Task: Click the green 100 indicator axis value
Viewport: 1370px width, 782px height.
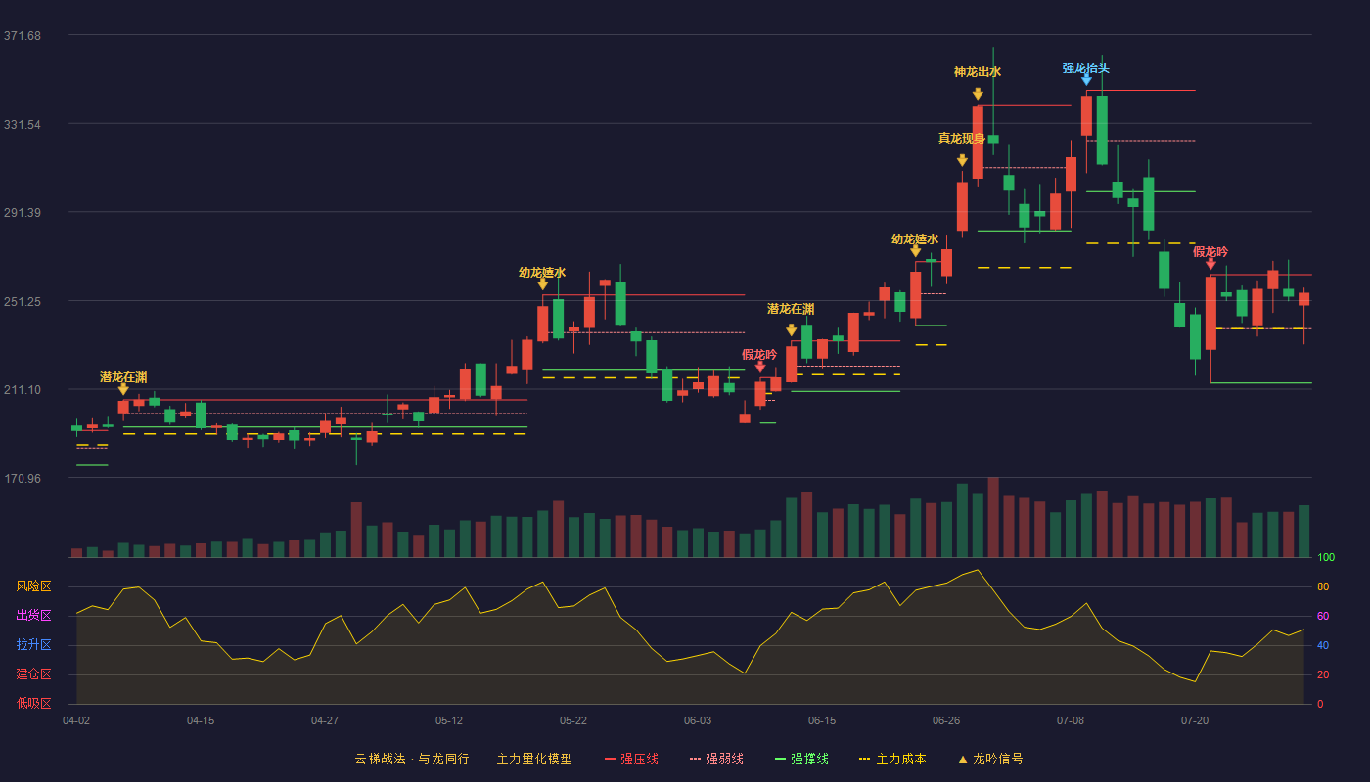Action: click(x=1326, y=558)
